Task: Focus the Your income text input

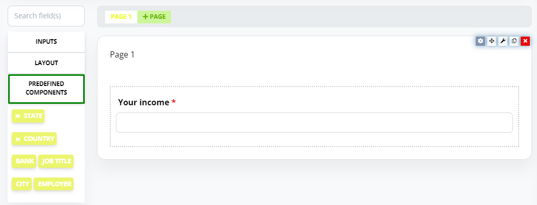Action: point(314,123)
